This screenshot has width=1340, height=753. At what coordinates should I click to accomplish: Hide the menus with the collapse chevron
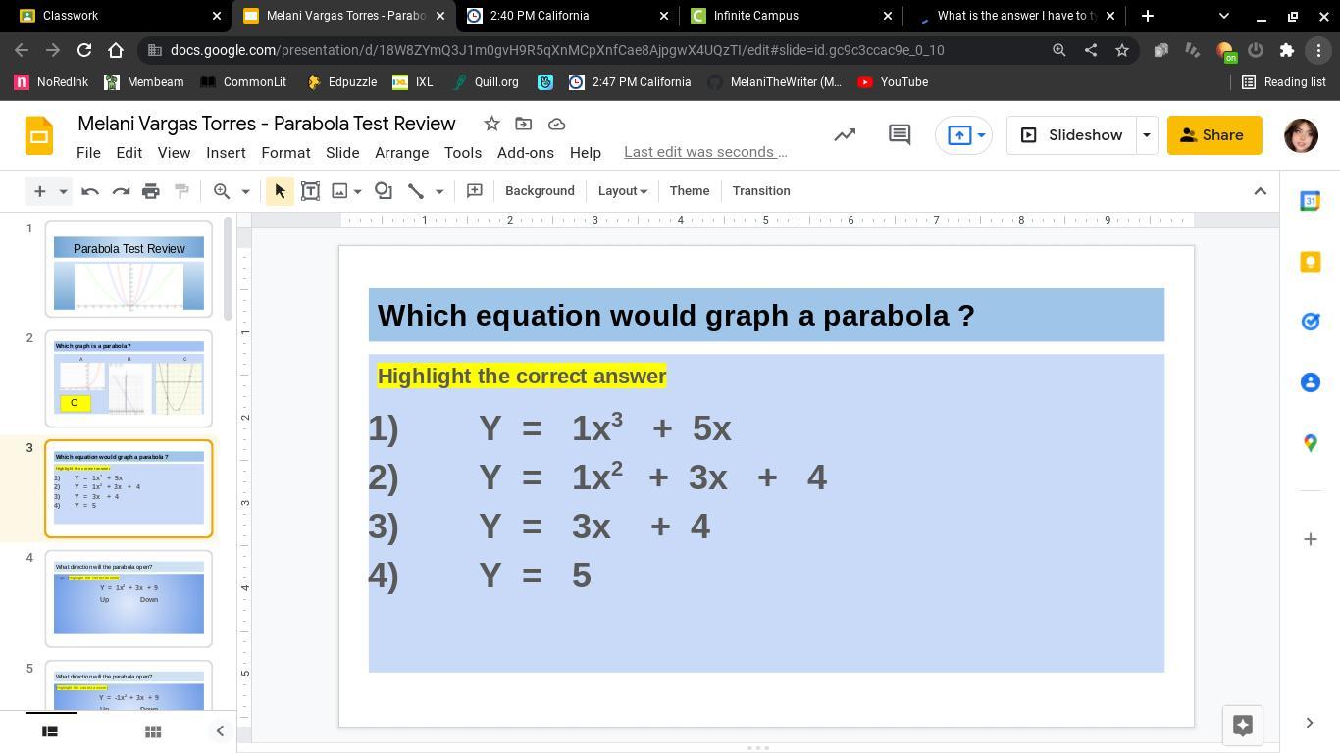coord(1261,191)
